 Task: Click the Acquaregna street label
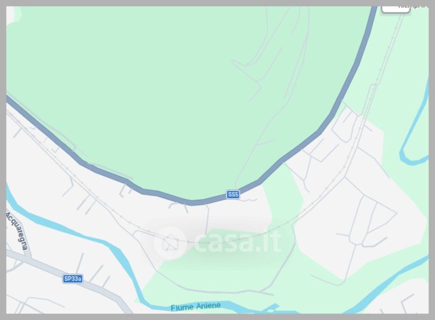[x=18, y=231]
